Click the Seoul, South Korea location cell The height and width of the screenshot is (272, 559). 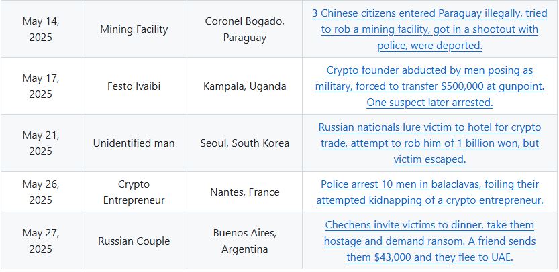(245, 143)
